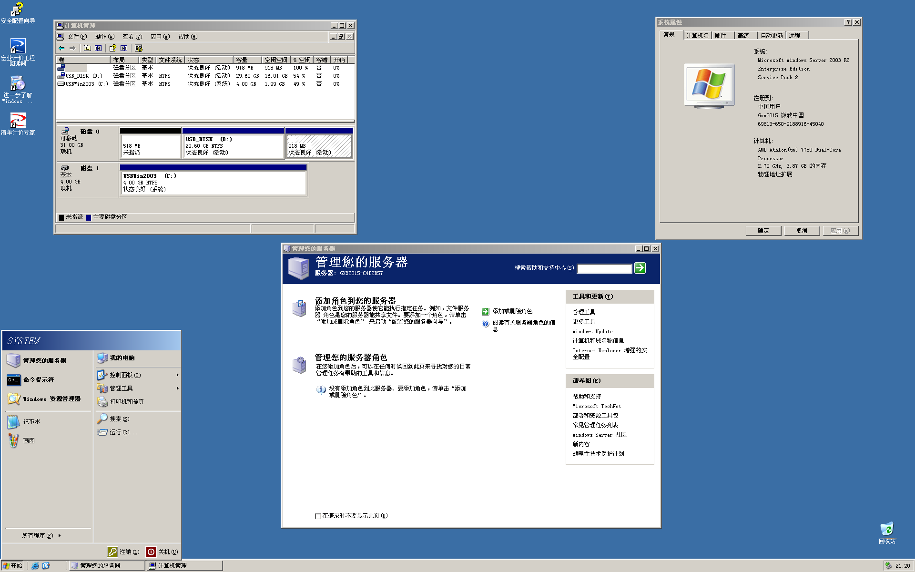Image resolution: width=915 pixels, height=572 pixels.
Task: Click 运行 in Start menu
Action: 138,432
